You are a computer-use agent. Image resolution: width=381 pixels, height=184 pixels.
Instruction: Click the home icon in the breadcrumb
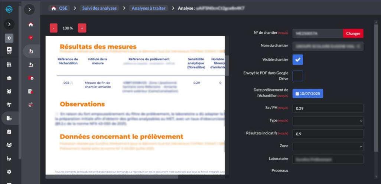[x=54, y=8]
